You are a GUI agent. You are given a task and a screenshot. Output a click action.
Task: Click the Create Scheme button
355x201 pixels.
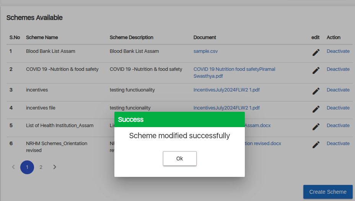[x=328, y=192]
